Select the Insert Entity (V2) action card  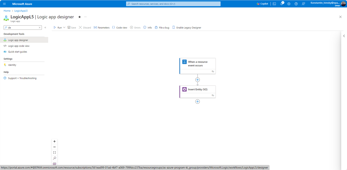pos(198,91)
